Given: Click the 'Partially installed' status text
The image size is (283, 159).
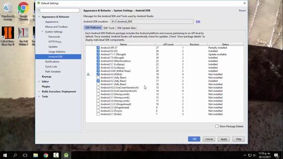Looking at the screenshot, I should (x=218, y=48).
